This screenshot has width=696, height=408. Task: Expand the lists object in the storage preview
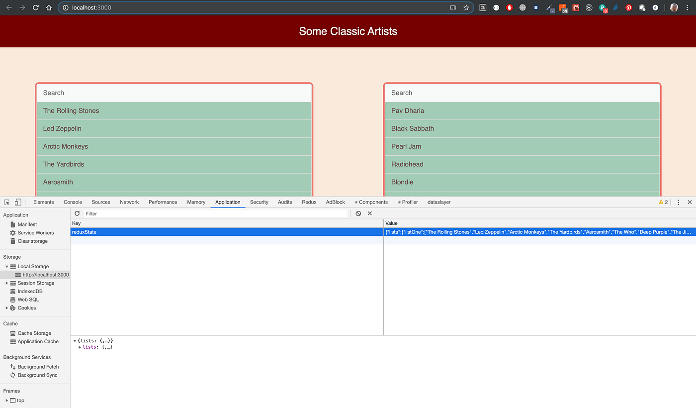click(80, 347)
